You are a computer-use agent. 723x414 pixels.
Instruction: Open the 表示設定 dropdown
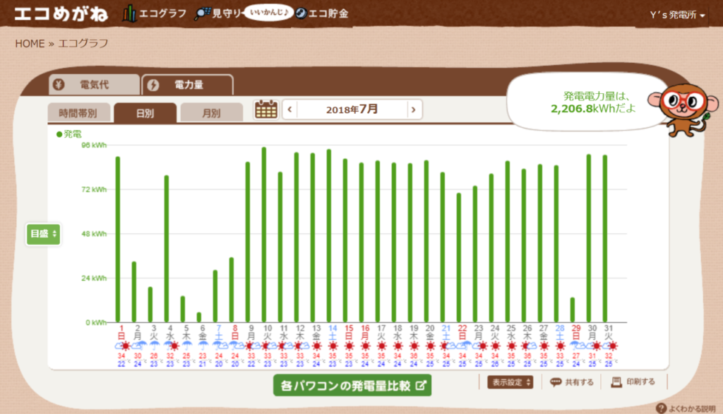510,382
